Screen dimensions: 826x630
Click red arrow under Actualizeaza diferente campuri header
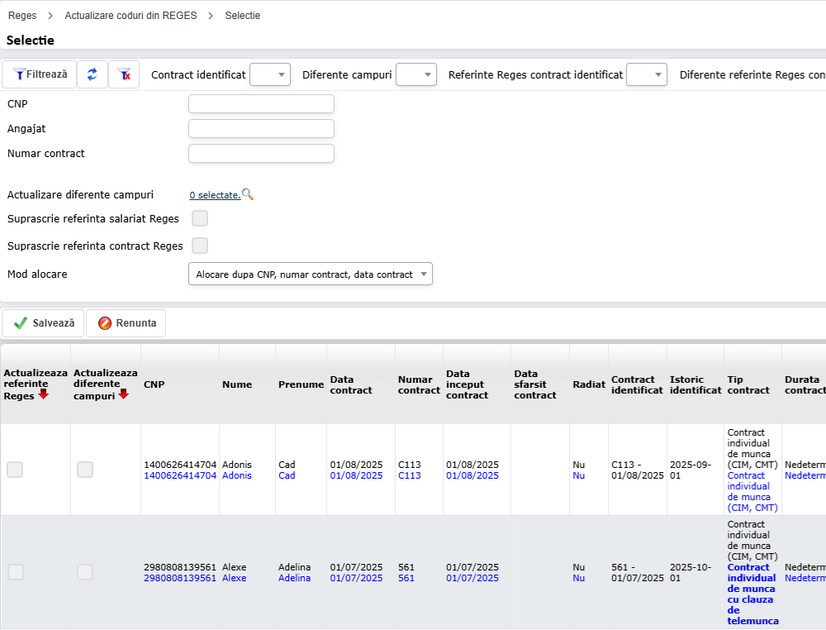coord(123,394)
